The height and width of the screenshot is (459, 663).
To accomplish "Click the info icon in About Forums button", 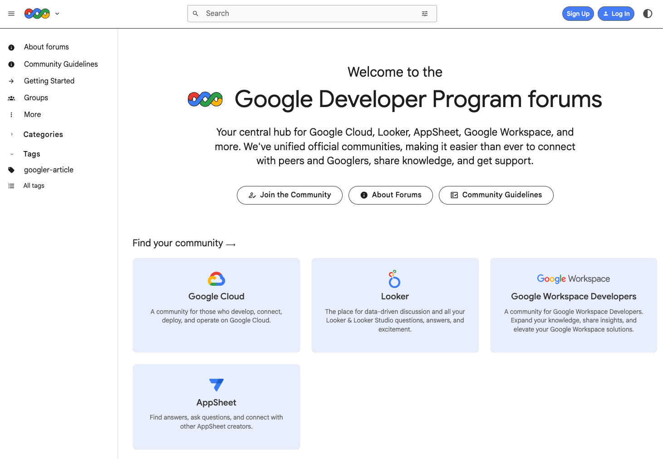I will (x=364, y=195).
